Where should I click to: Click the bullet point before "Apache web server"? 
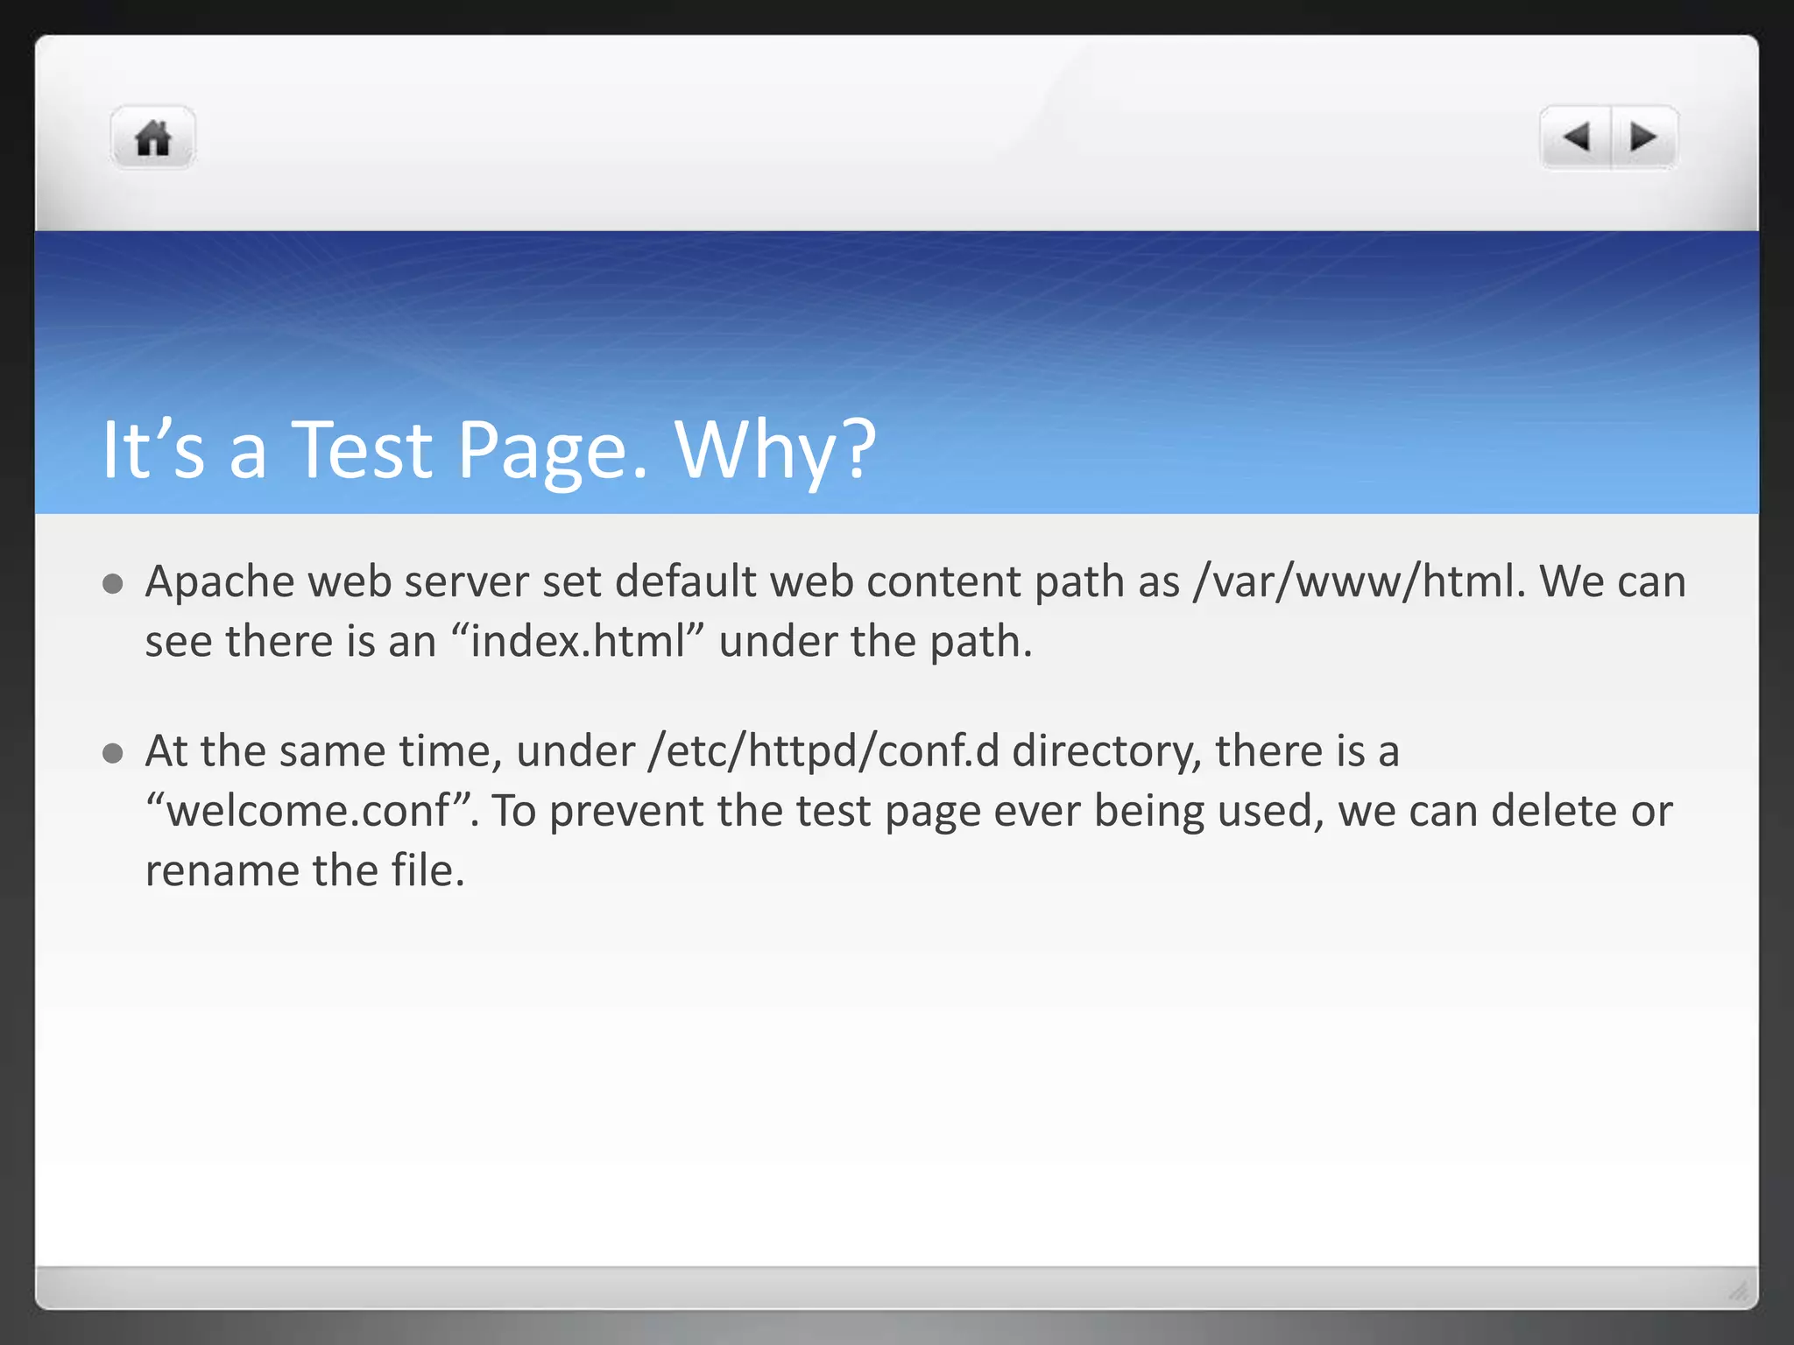[112, 584]
